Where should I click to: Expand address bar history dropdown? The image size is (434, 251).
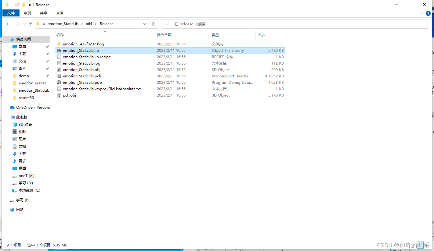[144, 24]
